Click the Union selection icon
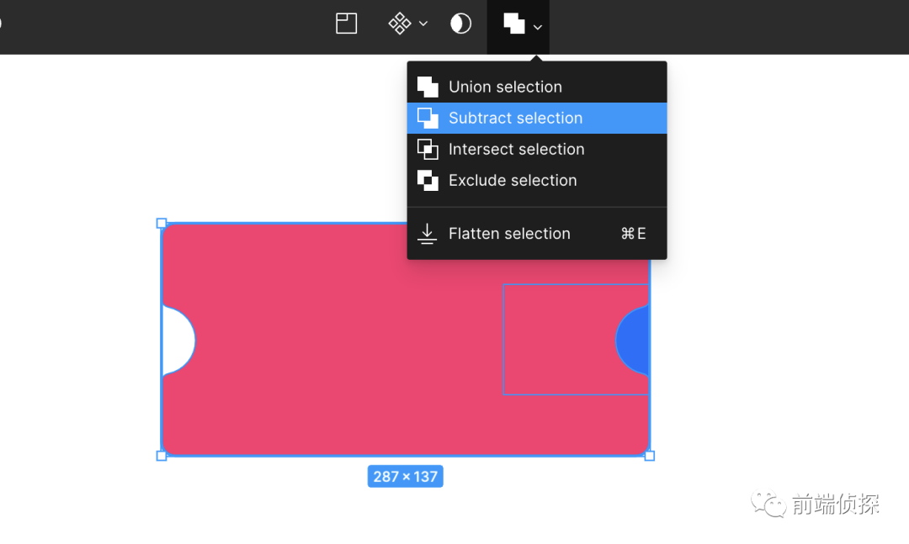 [428, 87]
